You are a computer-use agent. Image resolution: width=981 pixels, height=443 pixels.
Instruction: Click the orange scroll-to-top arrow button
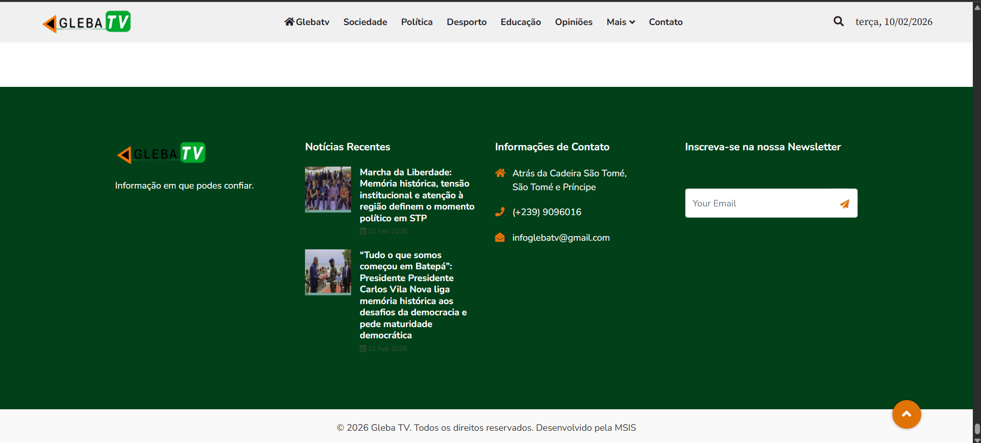(906, 414)
